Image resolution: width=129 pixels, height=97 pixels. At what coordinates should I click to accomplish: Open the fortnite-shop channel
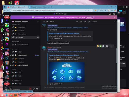pyautogui.click(x=25, y=45)
